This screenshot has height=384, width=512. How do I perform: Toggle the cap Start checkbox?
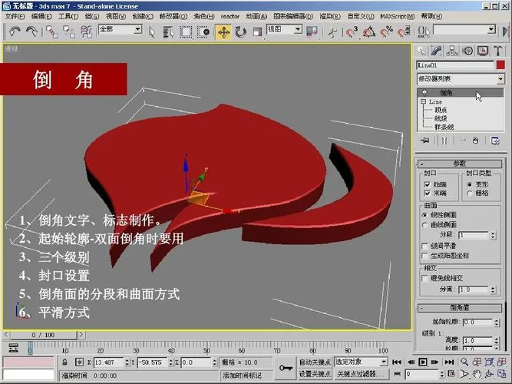tap(427, 184)
